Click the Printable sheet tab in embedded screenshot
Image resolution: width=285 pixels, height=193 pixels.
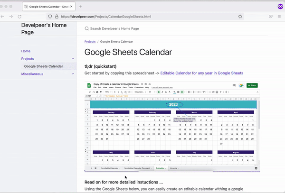(161, 168)
